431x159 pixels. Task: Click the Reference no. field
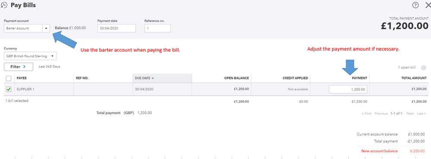158,28
